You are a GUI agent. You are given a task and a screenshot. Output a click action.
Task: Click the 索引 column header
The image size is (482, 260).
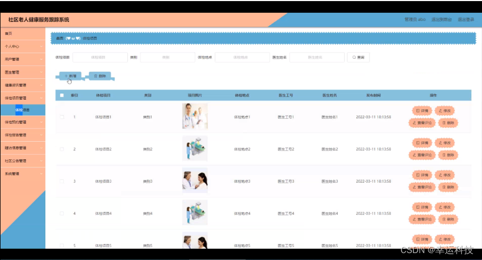click(75, 95)
